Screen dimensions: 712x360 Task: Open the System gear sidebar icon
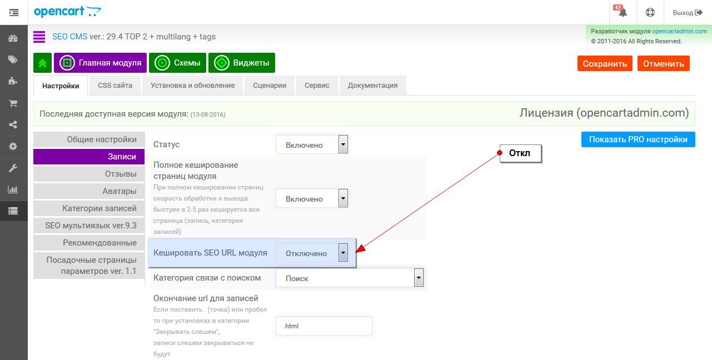pos(13,146)
